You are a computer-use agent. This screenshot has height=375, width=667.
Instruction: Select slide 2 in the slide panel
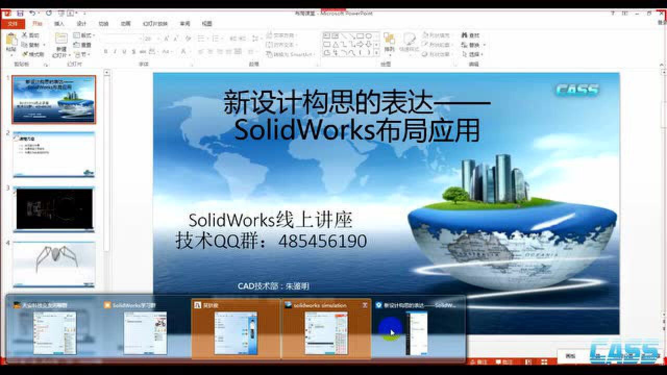tap(55, 154)
